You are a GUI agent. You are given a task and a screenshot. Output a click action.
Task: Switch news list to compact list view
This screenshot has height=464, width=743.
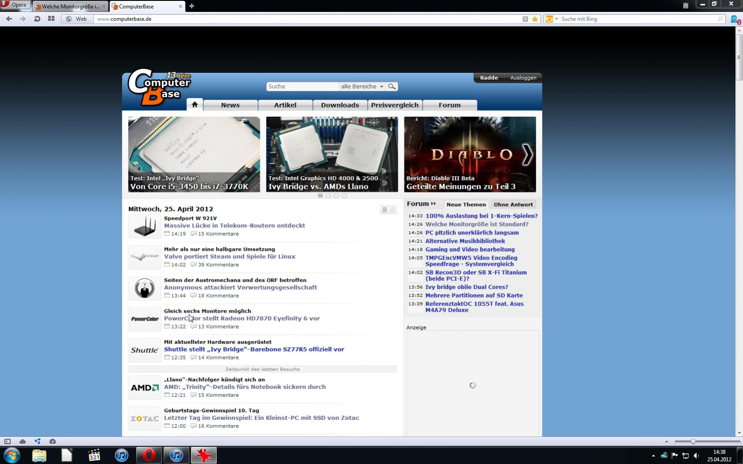pos(385,210)
